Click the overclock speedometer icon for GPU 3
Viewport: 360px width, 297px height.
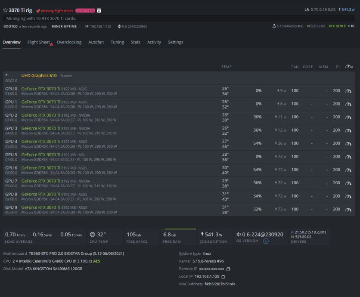(348, 130)
